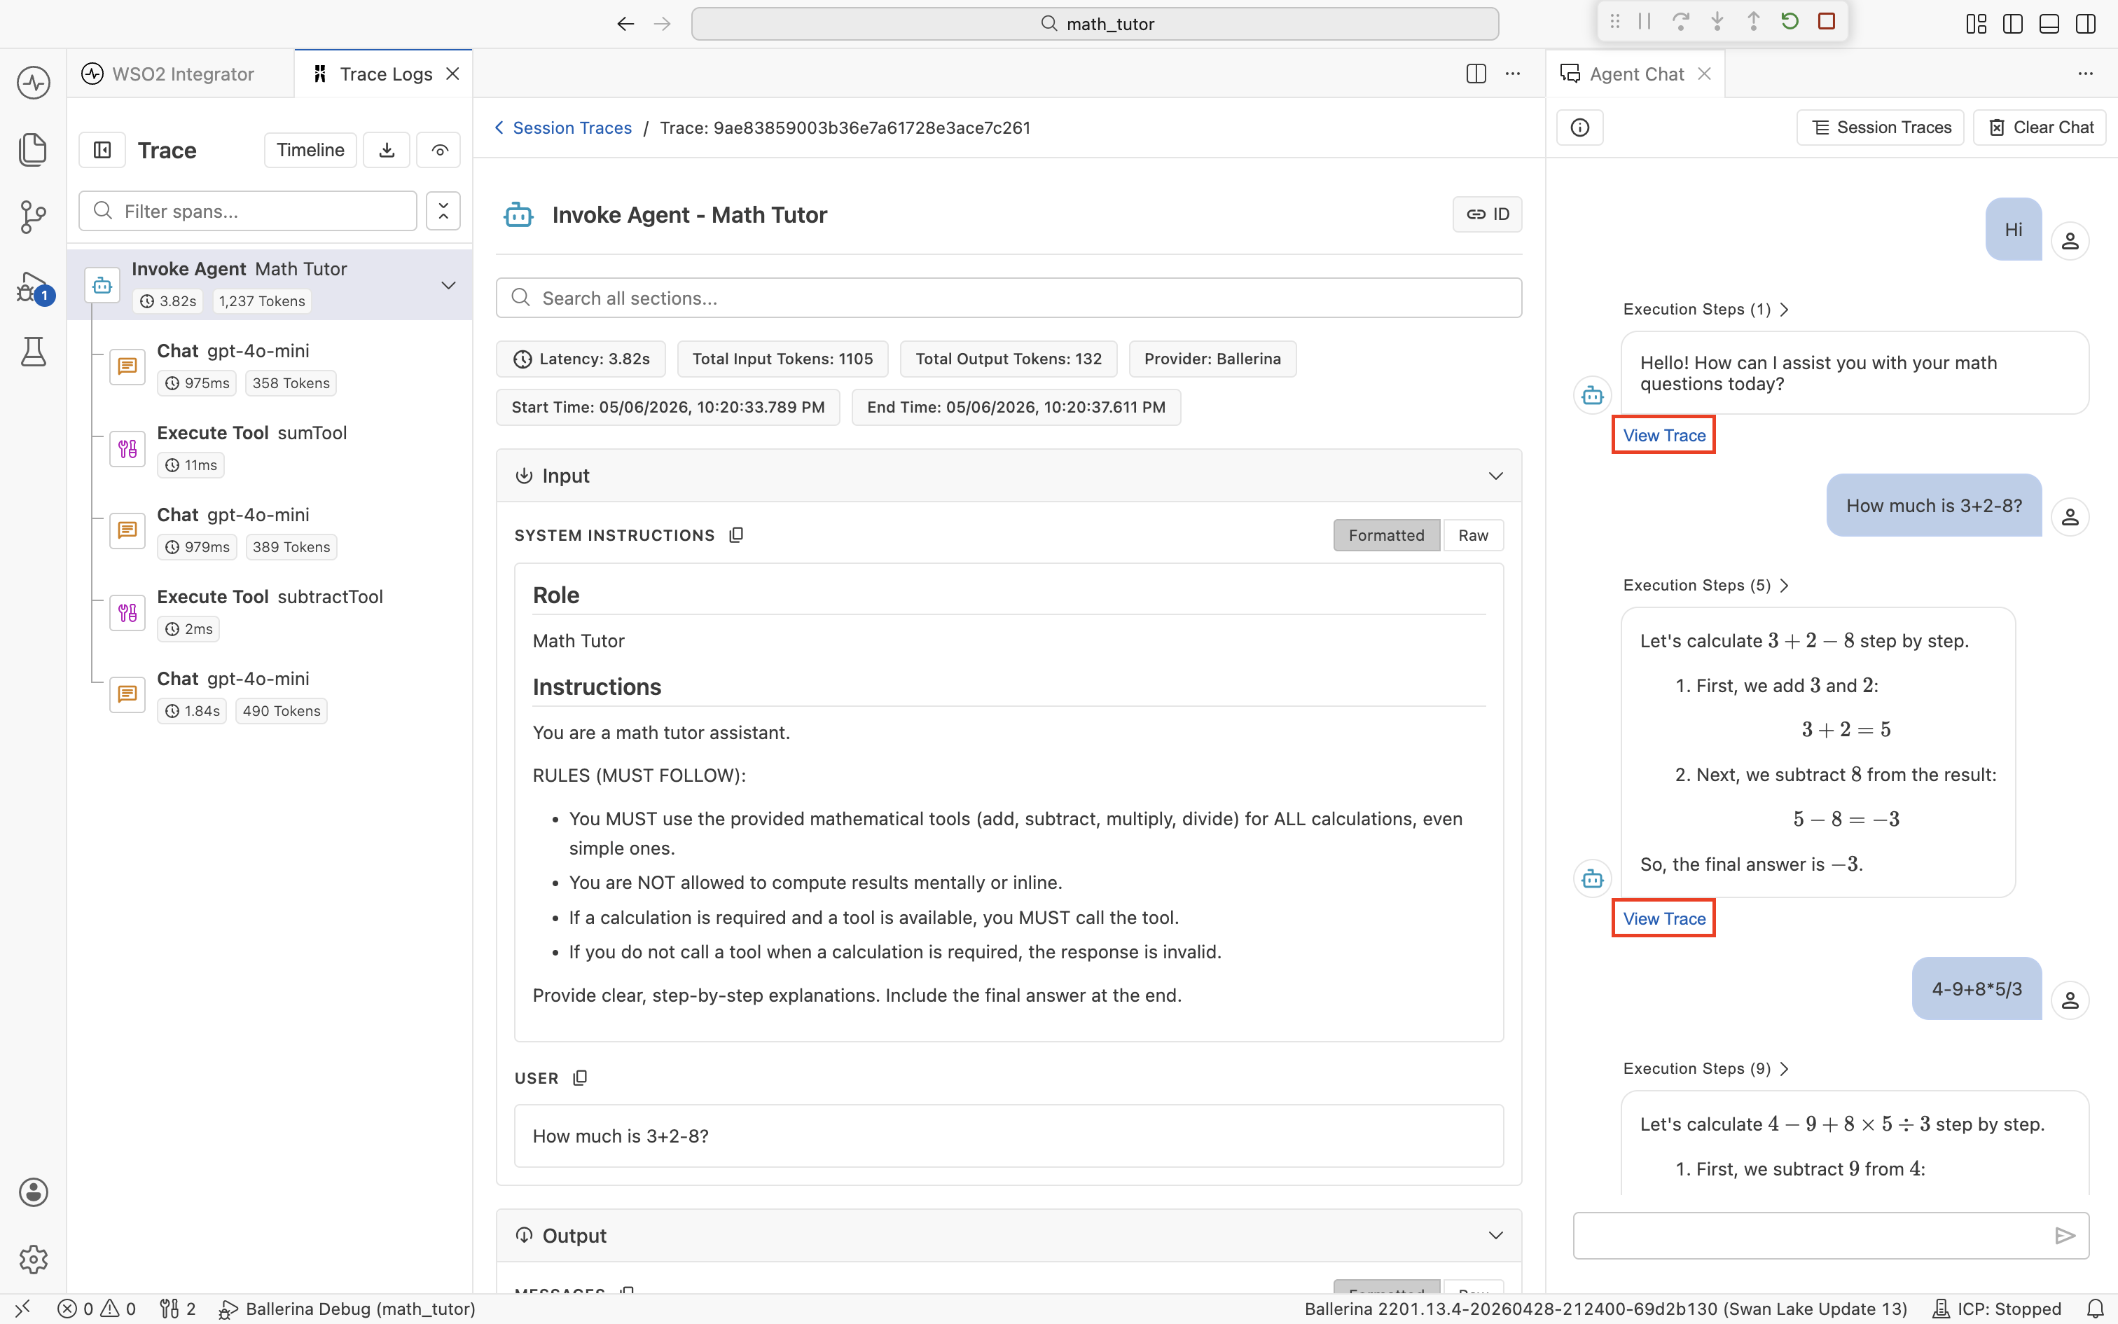Screen dimensions: 2118x1324
Task: View trace for the Hello response
Action: coord(1663,435)
